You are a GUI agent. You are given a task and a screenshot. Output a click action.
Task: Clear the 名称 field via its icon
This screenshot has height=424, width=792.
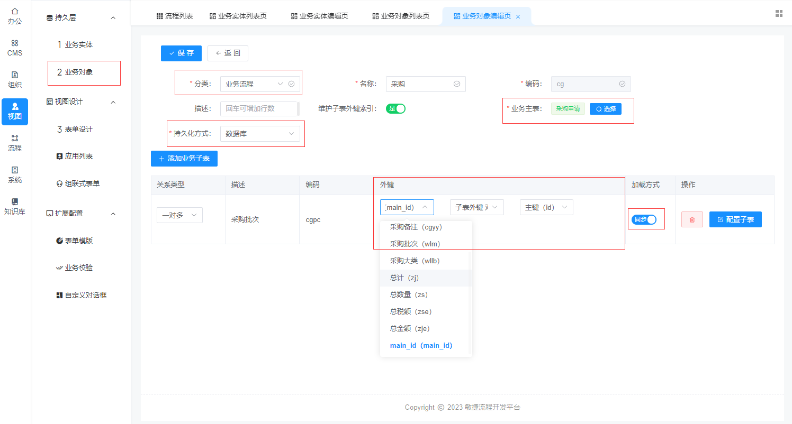457,84
